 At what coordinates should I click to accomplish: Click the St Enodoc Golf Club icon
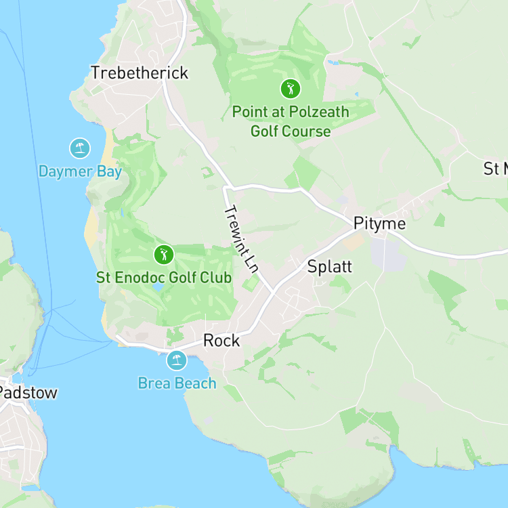coord(164,255)
